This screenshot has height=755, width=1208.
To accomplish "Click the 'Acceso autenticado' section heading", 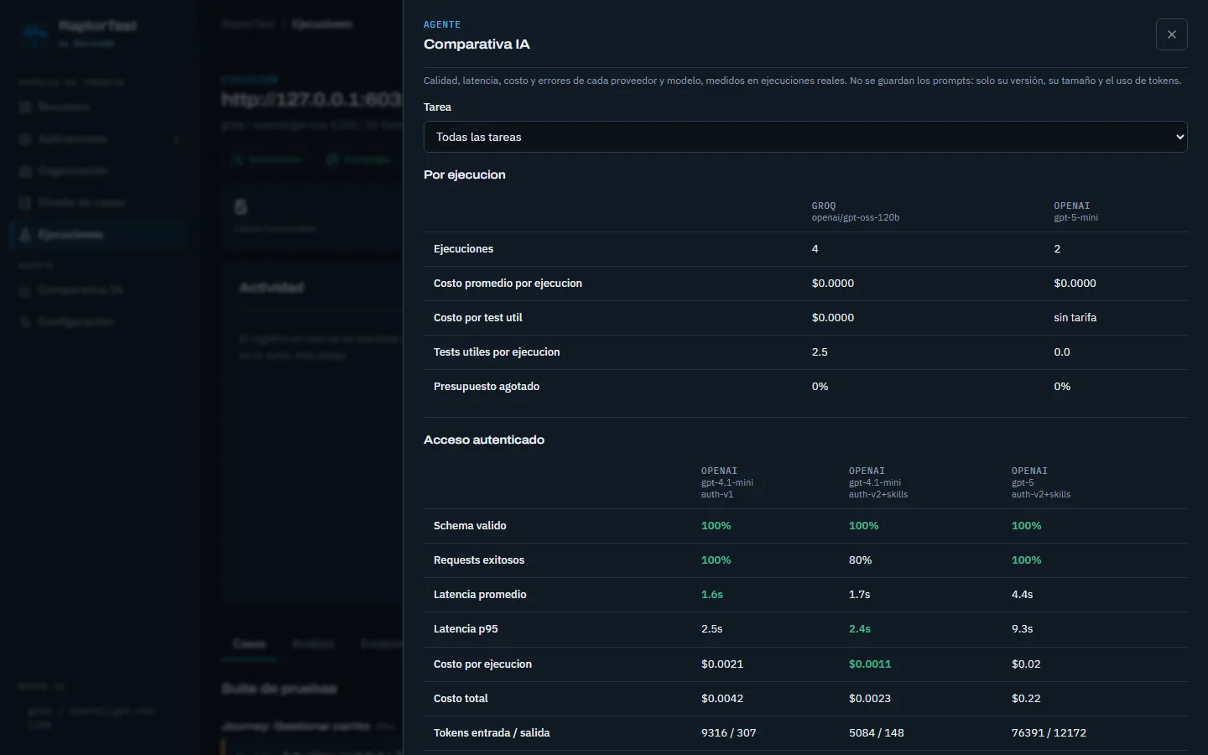I will pos(484,440).
